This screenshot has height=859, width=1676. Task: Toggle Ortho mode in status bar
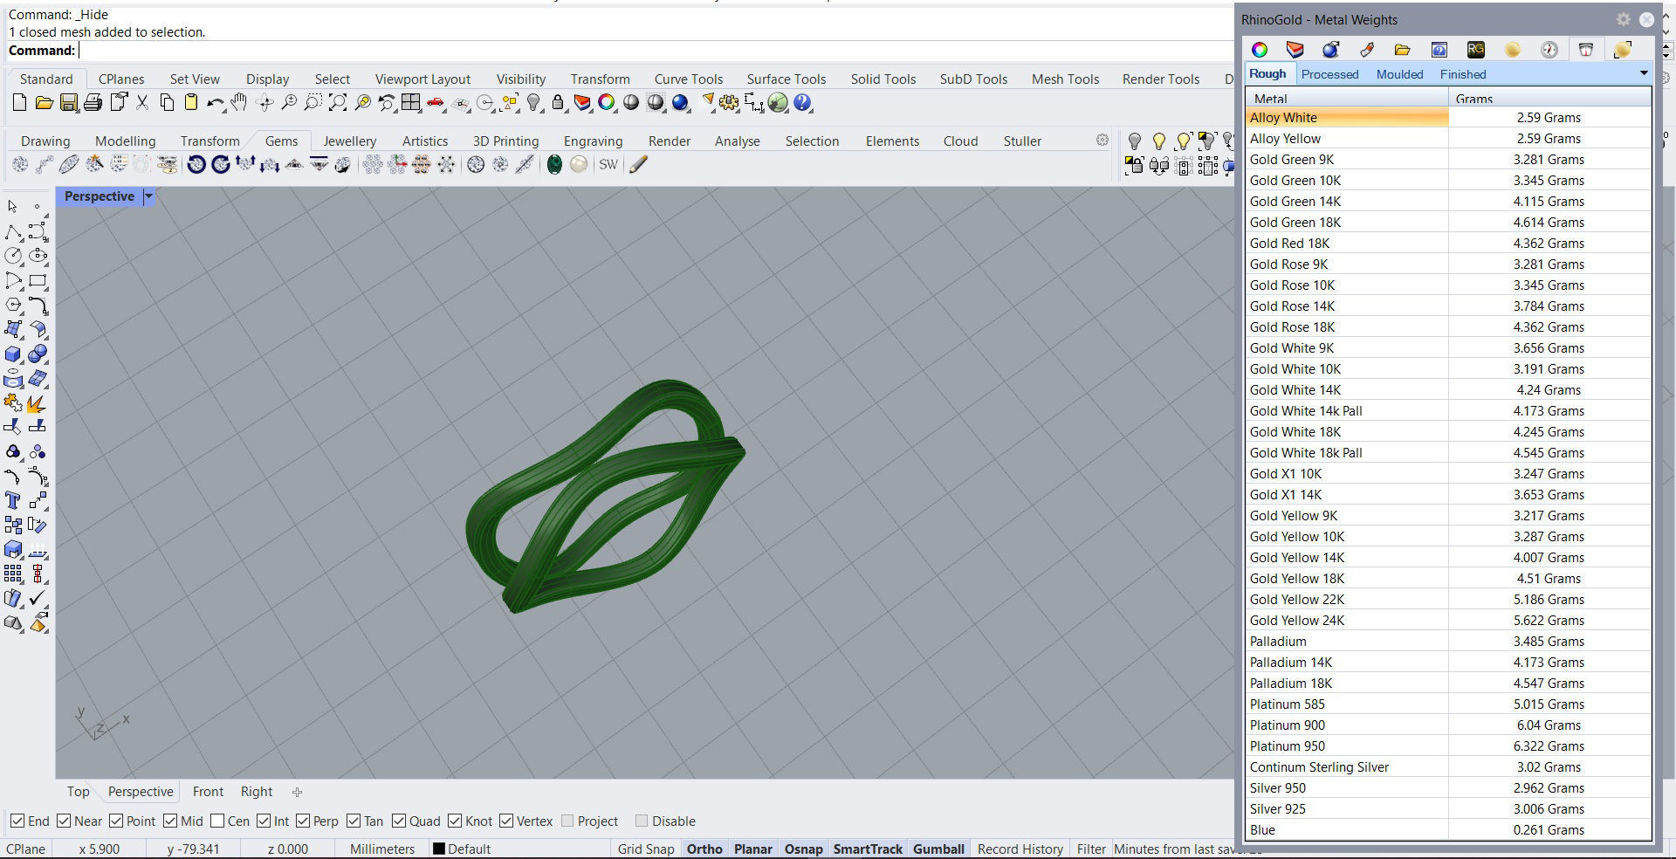704,849
